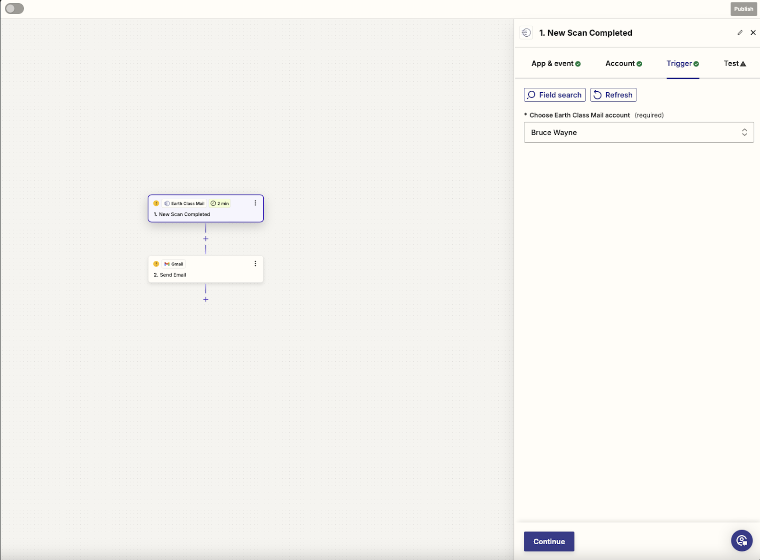Click 'Choose Earth Class Mail account' label
The width and height of the screenshot is (760, 560).
coord(579,116)
